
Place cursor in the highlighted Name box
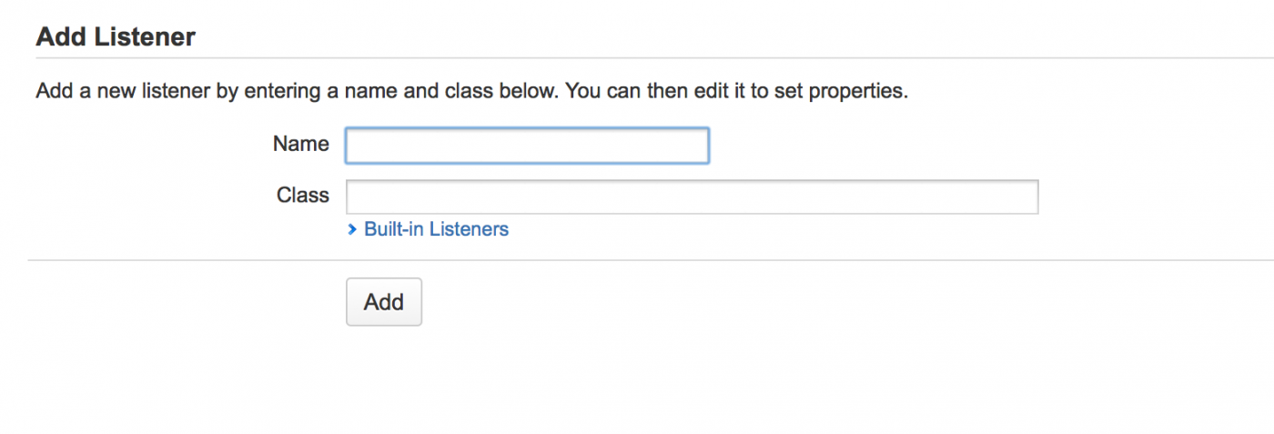click(527, 146)
